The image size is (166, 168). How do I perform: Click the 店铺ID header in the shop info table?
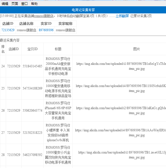coord(8,24)
